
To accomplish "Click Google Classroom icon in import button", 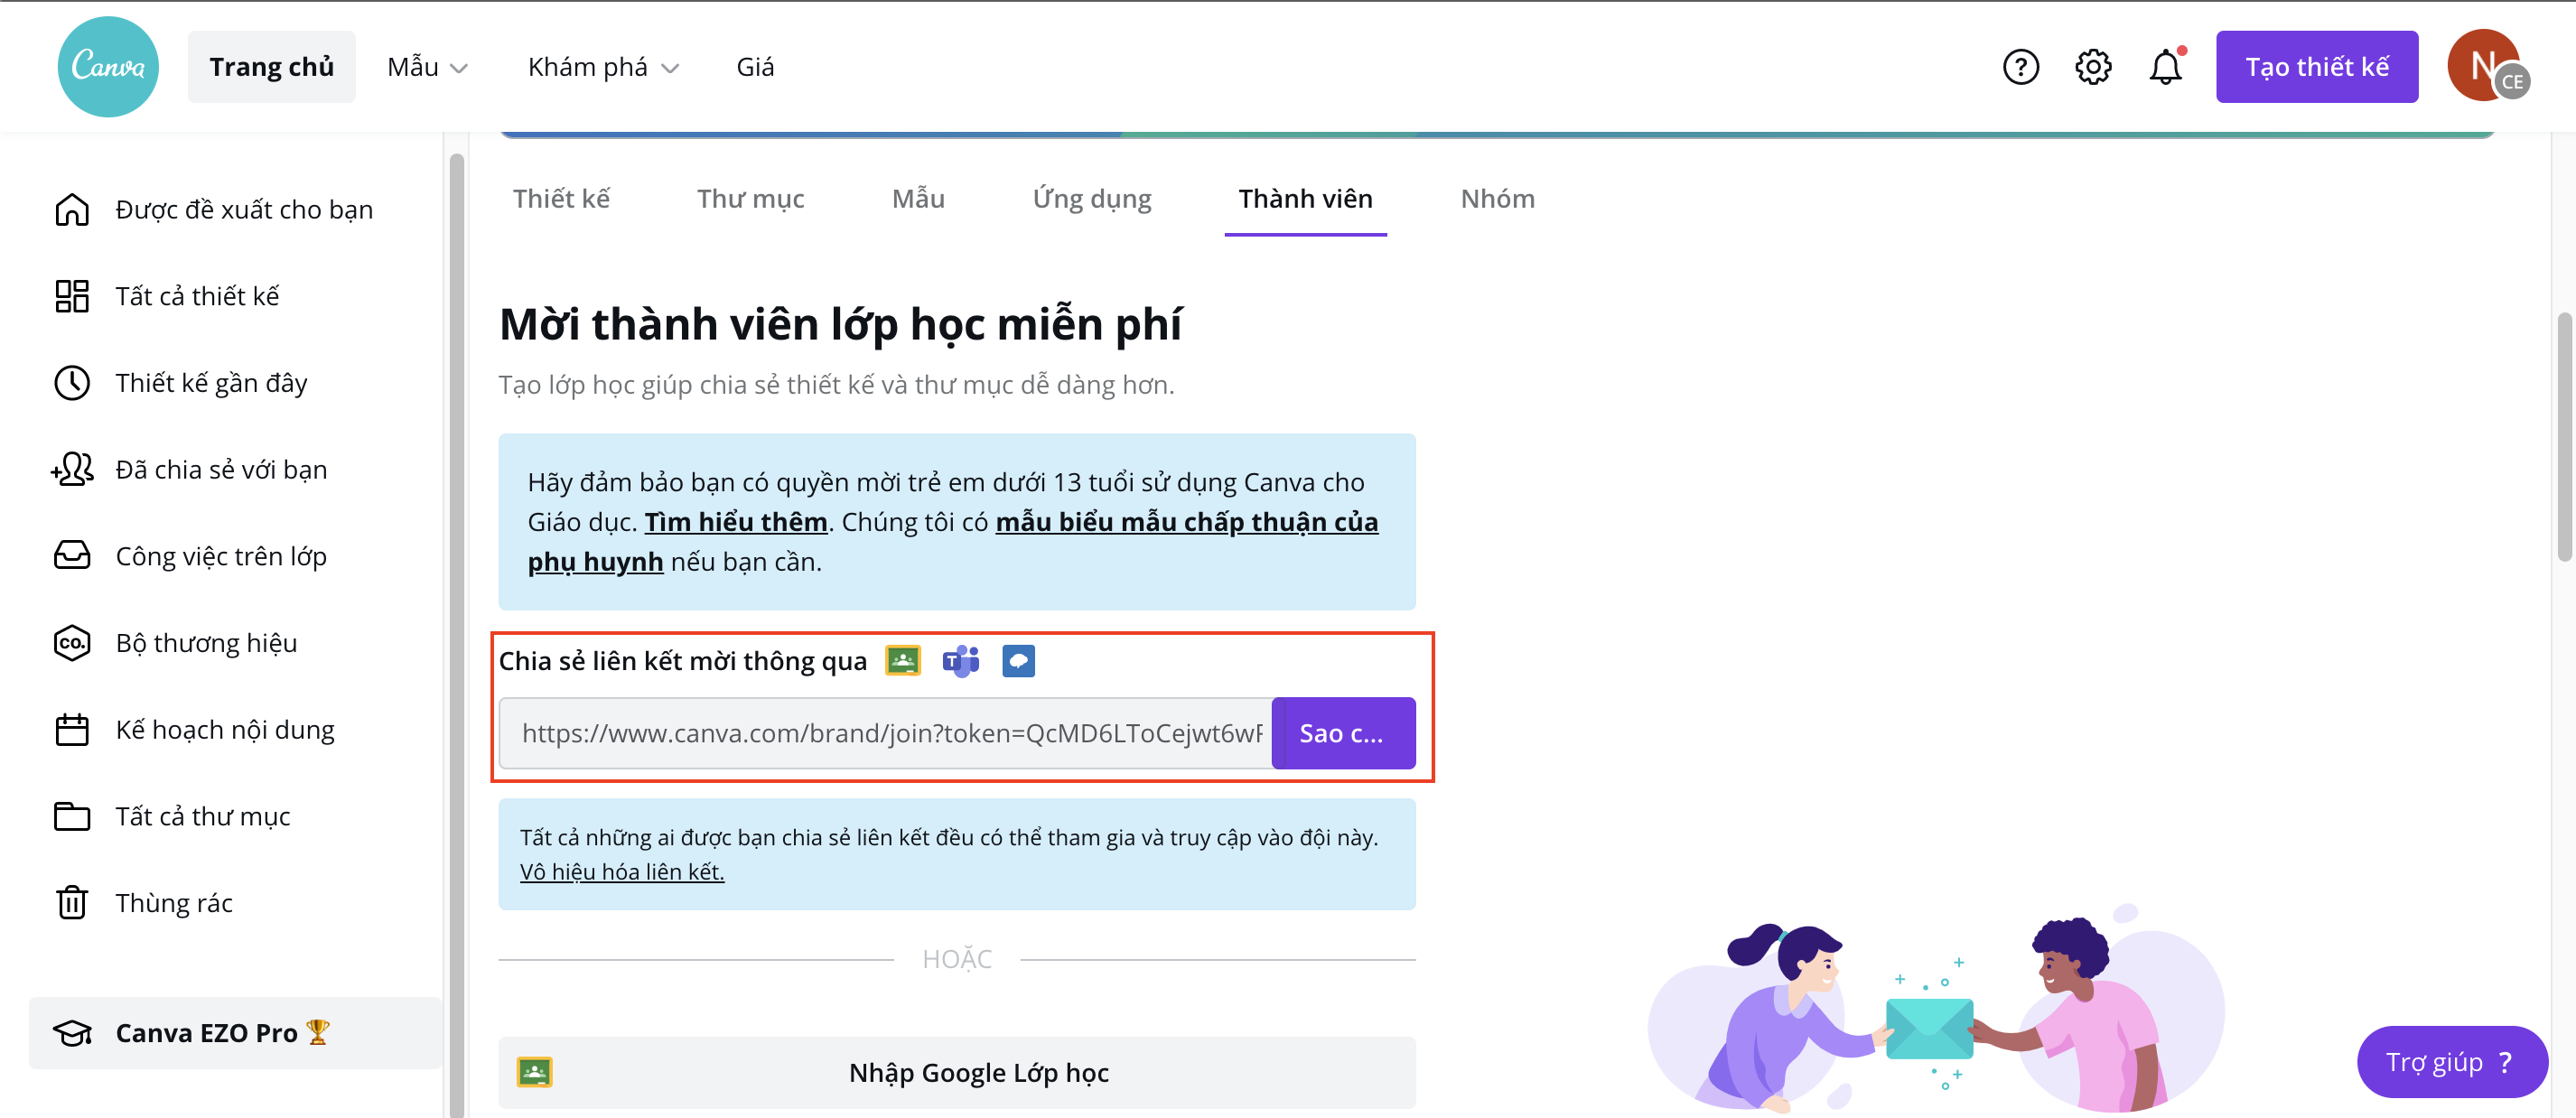I will point(535,1072).
